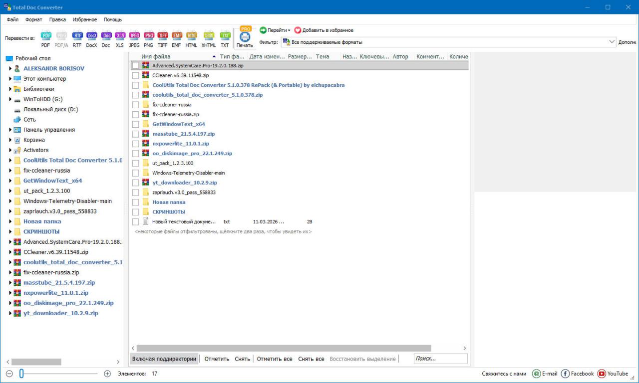Click the Отметить все button
639x383 pixels.
pos(275,359)
